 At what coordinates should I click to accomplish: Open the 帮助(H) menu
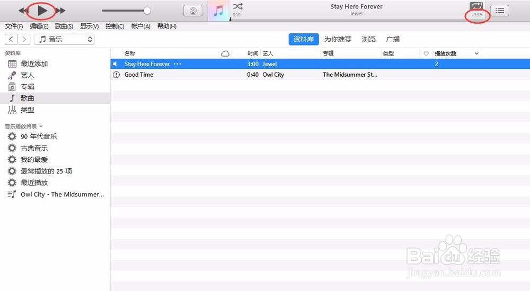167,26
